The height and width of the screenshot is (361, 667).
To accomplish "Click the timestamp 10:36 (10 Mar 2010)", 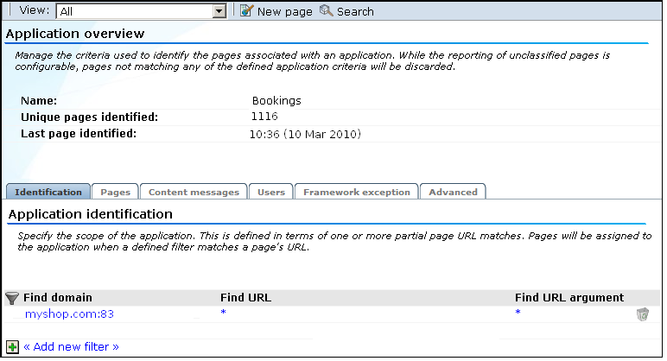I will [x=305, y=135].
